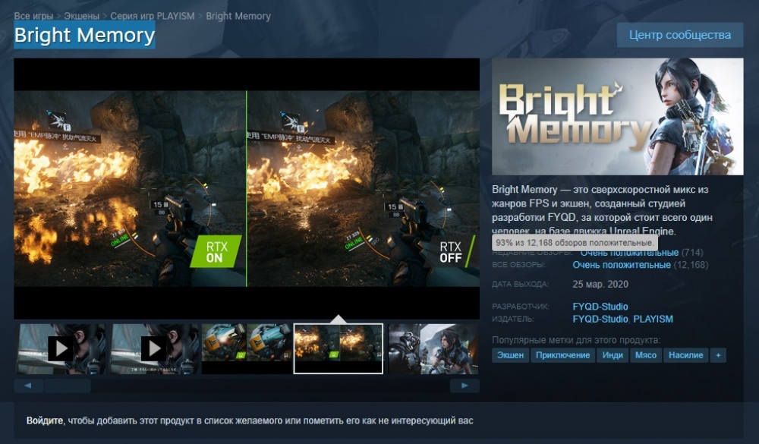Play the first video thumbnail
759x444 pixels.
tap(61, 348)
